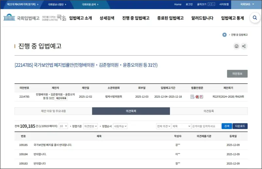Viewport: 262px width, 169px height.
Task: Open the 내림차순 sort order dropdown
Action: click(x=120, y=126)
